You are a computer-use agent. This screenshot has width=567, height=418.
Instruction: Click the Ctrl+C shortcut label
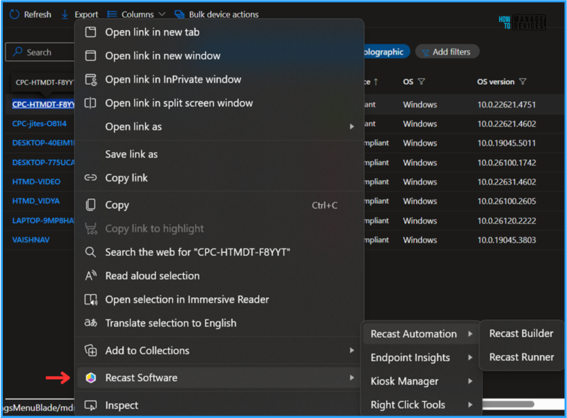(324, 205)
